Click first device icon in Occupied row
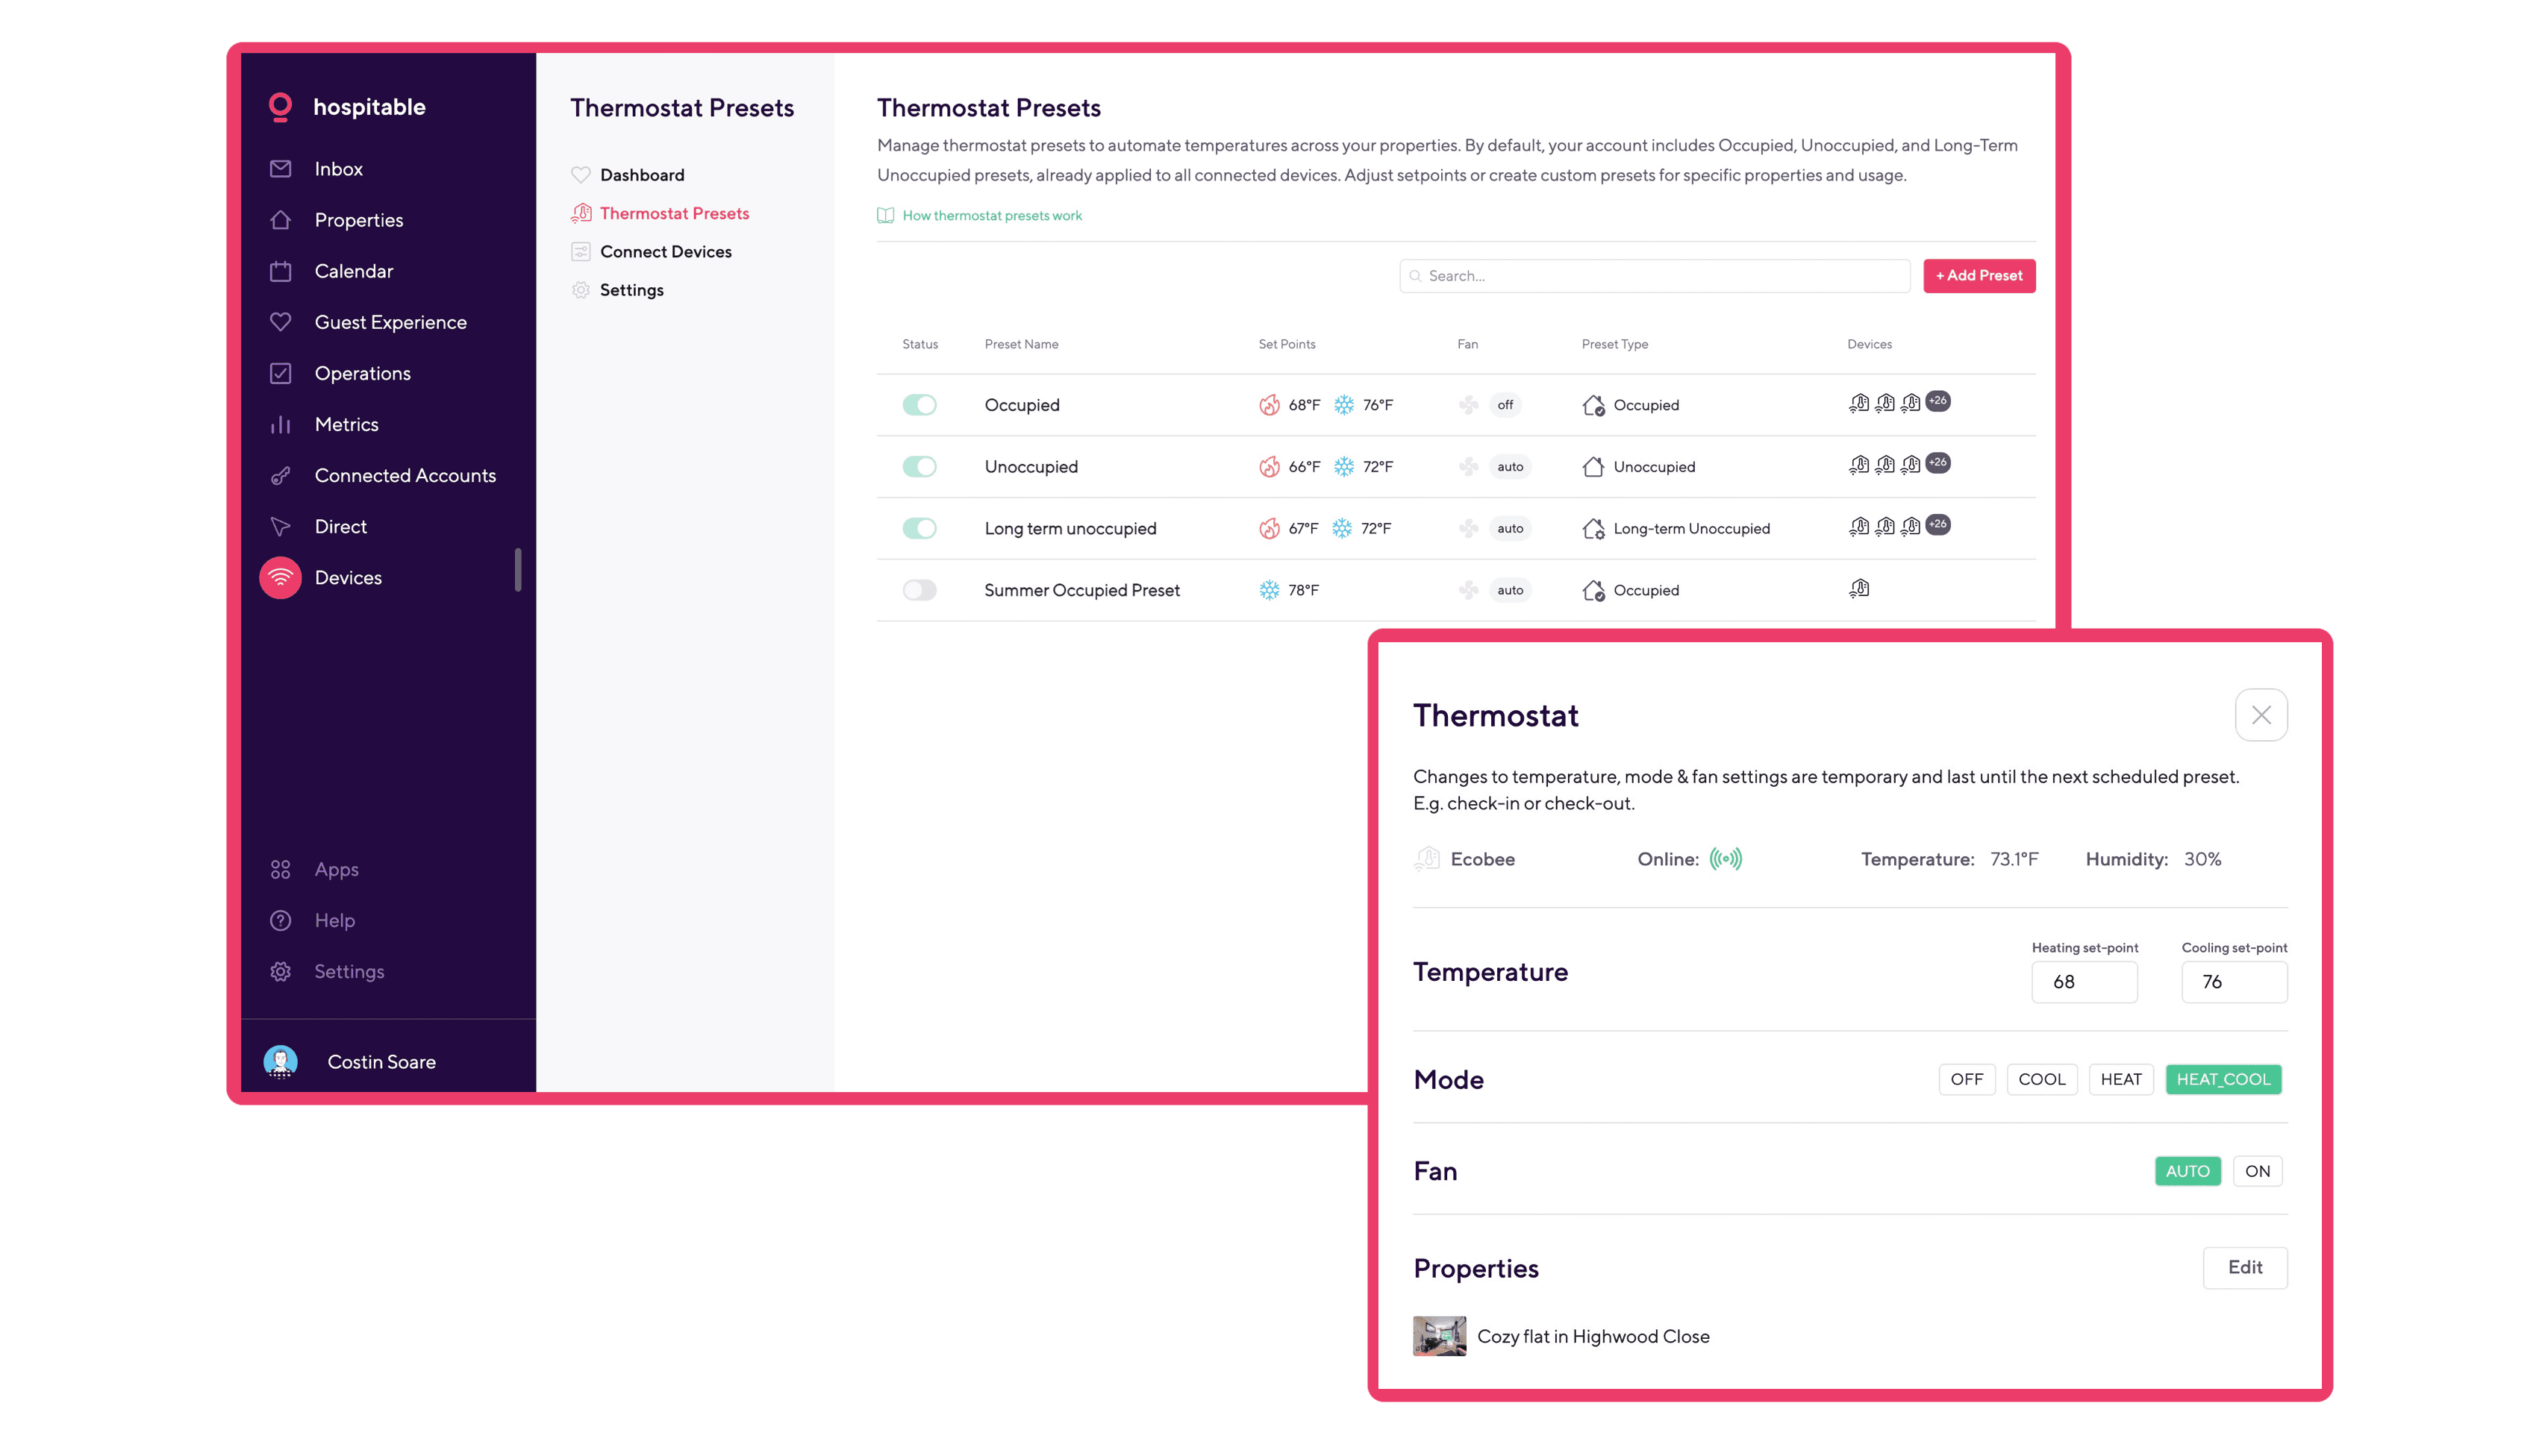 tap(1858, 403)
